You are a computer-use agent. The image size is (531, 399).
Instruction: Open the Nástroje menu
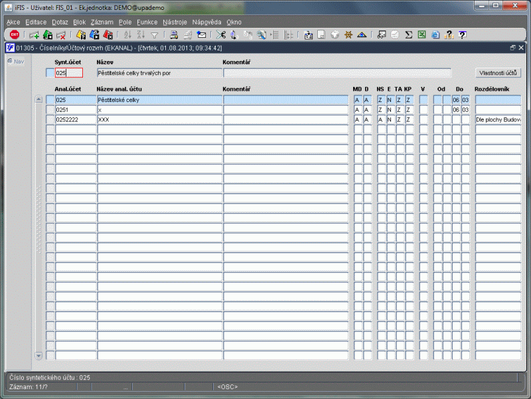coord(175,23)
